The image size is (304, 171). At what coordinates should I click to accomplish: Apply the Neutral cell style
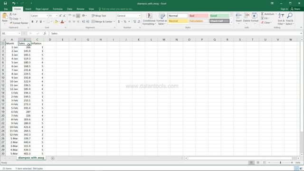(x=178, y=21)
